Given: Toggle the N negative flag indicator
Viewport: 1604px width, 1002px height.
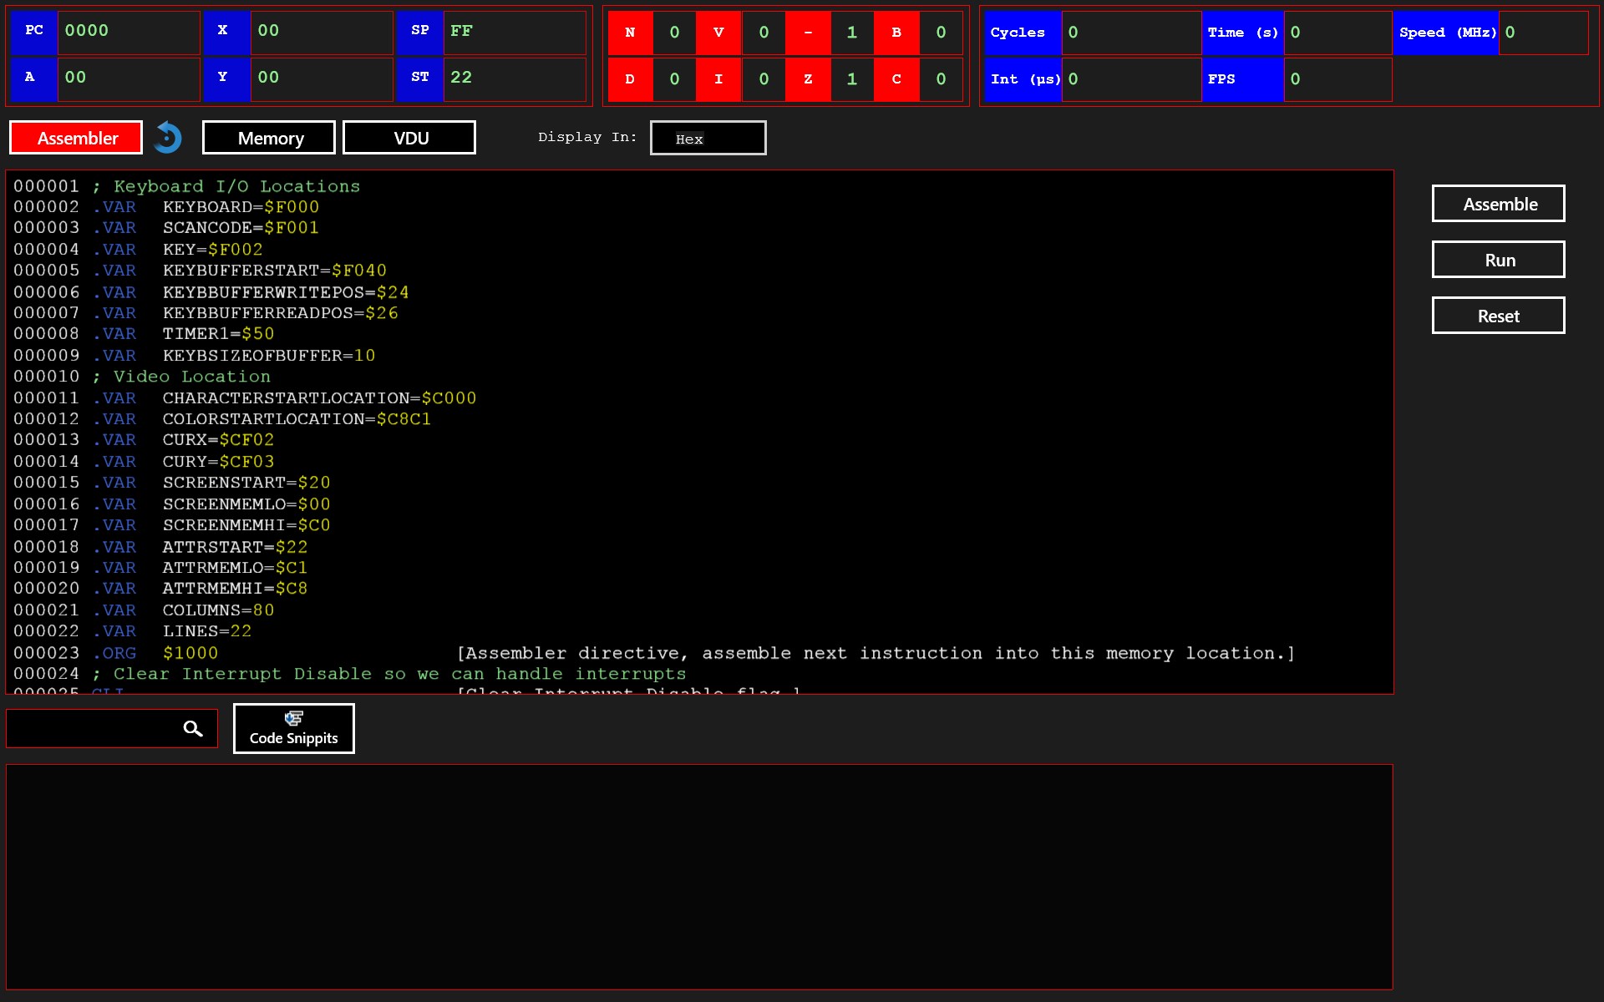Looking at the screenshot, I should [630, 33].
